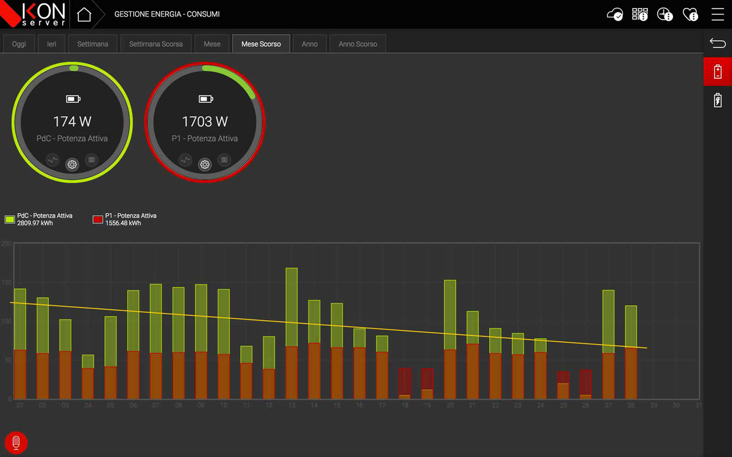
Task: Open settings gear on PdC gauge
Action: [x=72, y=165]
